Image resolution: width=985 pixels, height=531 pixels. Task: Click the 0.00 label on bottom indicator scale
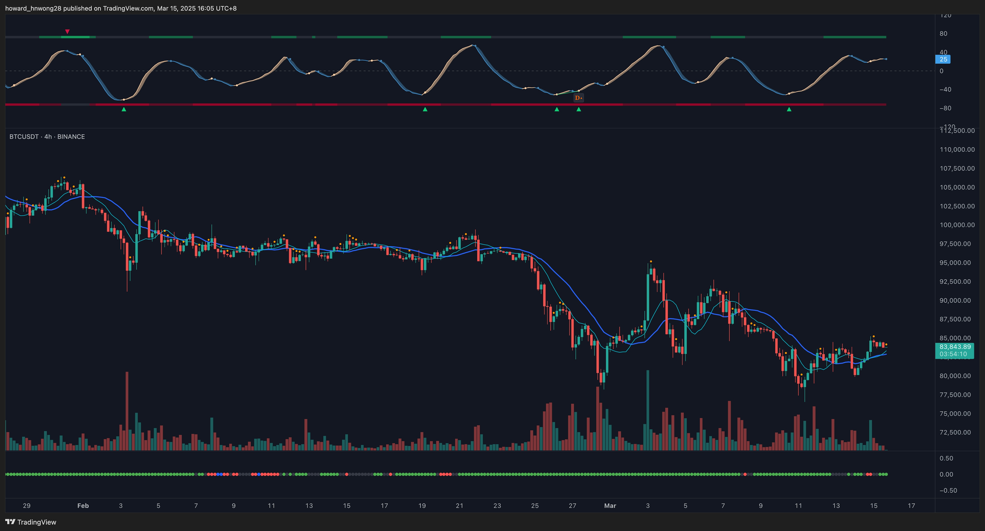point(946,474)
